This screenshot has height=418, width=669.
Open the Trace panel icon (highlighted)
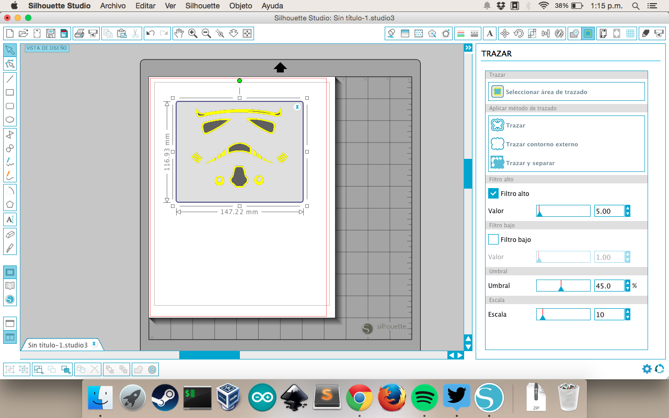(589, 33)
